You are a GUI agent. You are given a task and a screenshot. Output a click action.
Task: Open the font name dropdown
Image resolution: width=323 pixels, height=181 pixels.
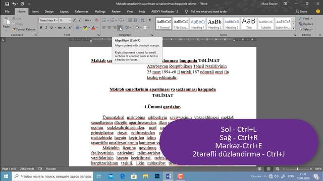tap(57, 20)
